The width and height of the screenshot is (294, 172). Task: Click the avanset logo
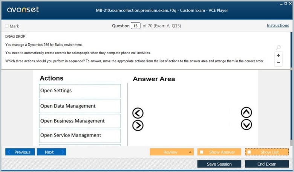(23, 10)
